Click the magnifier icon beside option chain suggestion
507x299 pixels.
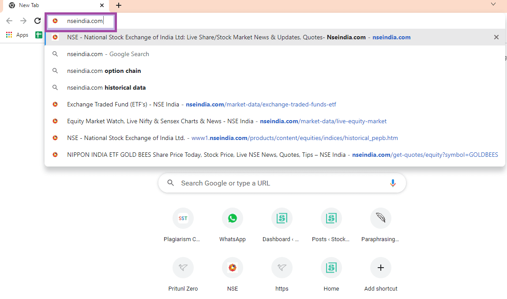55,71
